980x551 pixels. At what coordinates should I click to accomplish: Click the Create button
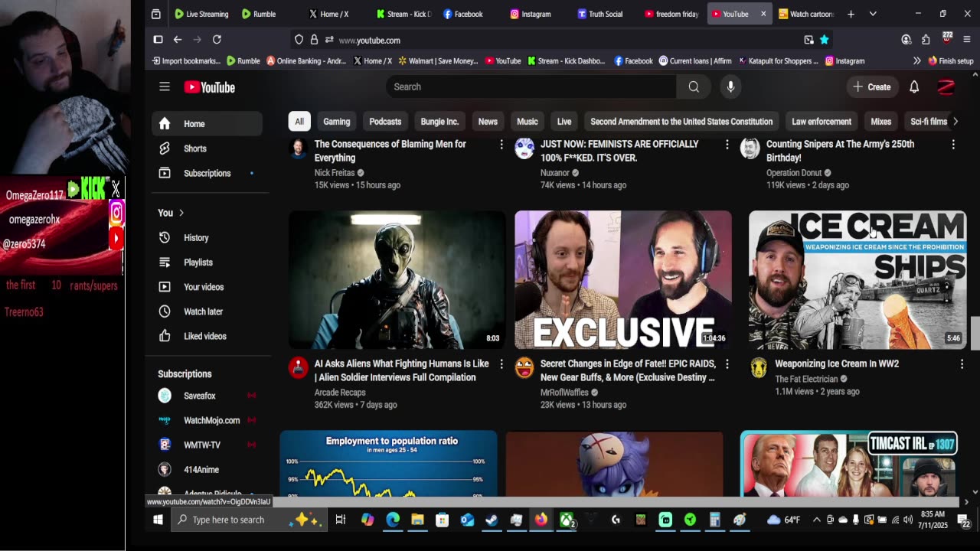pos(872,87)
